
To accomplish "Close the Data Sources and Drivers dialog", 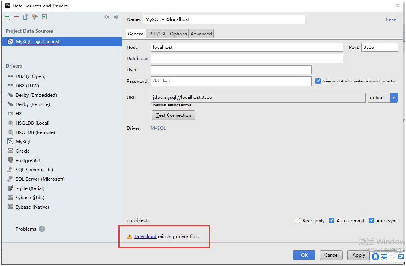I will tap(397, 6).
